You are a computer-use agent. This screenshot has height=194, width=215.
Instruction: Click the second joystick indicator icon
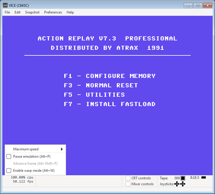[x=183, y=184]
